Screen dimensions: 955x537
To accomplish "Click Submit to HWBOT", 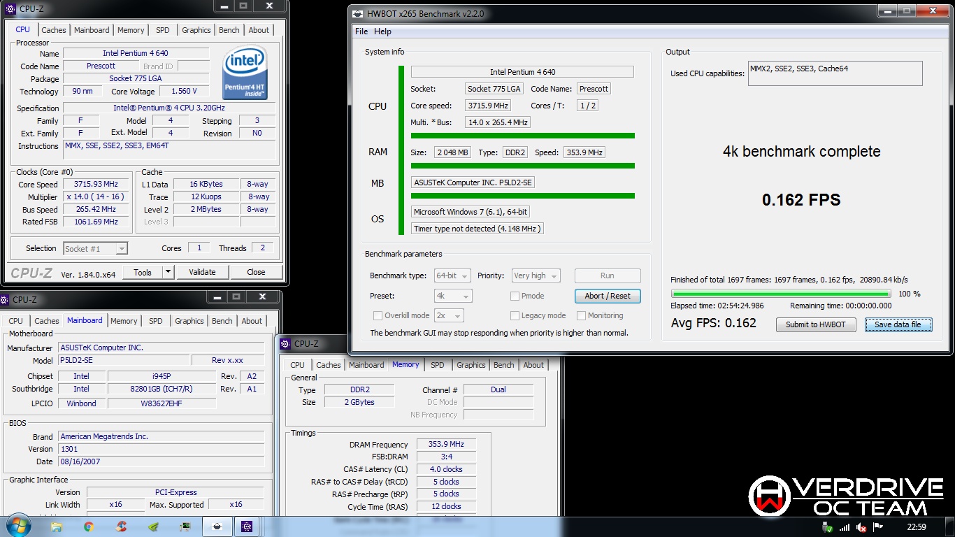I will pyautogui.click(x=816, y=324).
